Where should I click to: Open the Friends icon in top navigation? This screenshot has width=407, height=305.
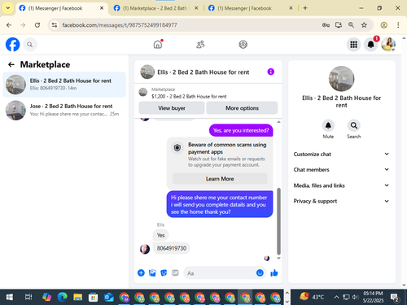[200, 44]
